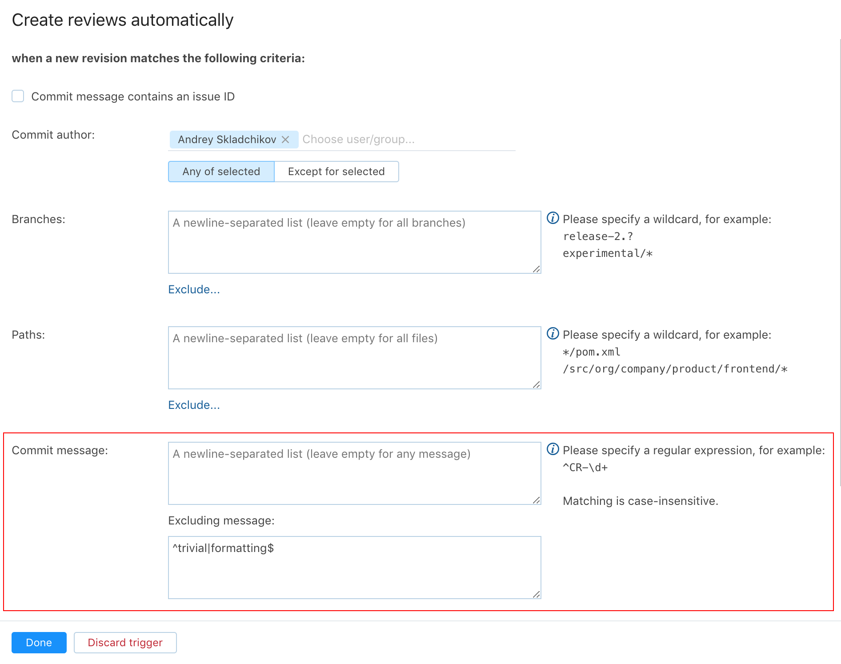
Task: Click the info icon beside Branches field
Action: pyautogui.click(x=553, y=218)
